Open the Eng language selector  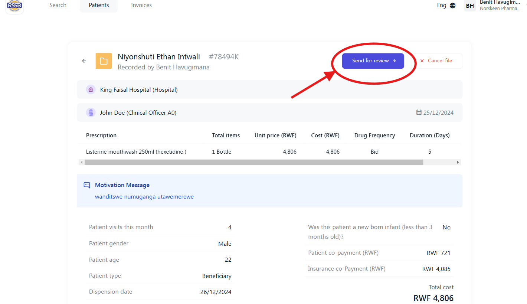(442, 5)
